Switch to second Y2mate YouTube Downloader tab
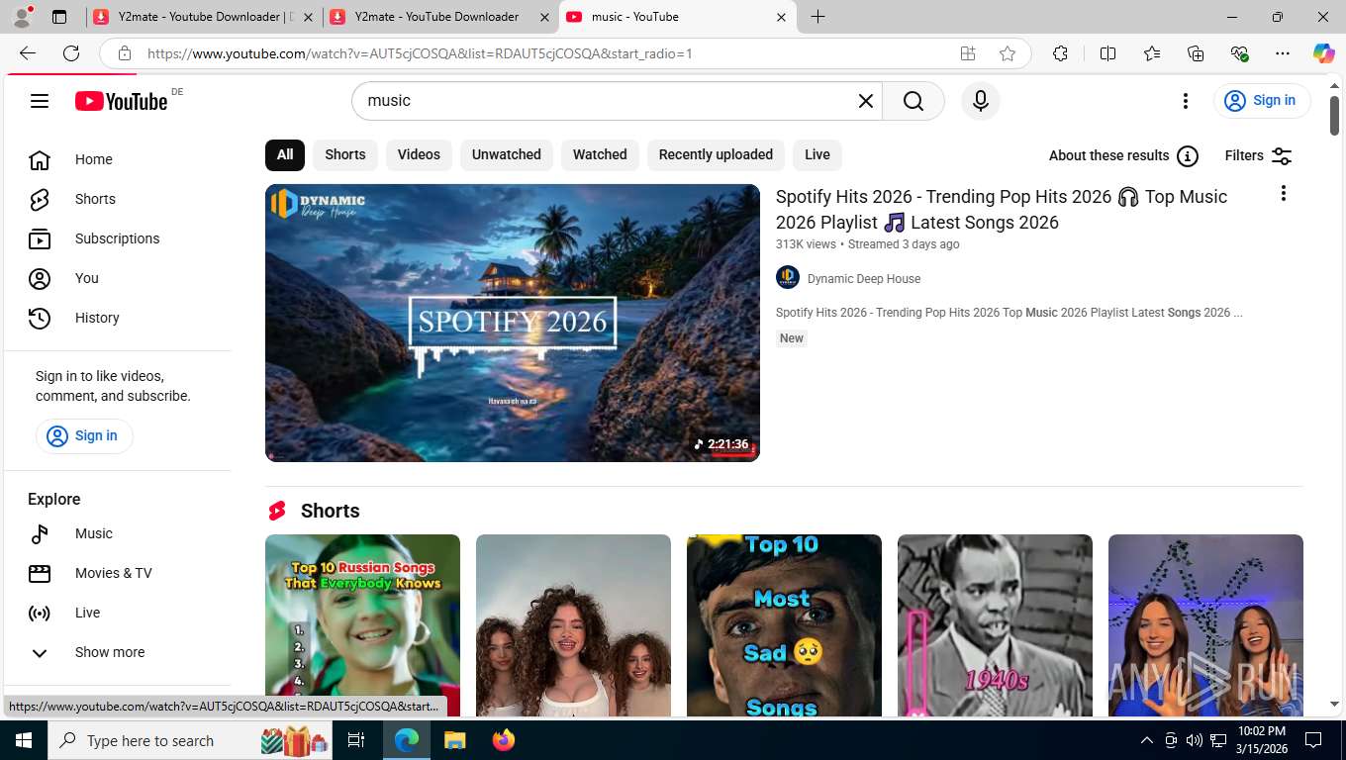The width and height of the screenshot is (1346, 760). 439,17
